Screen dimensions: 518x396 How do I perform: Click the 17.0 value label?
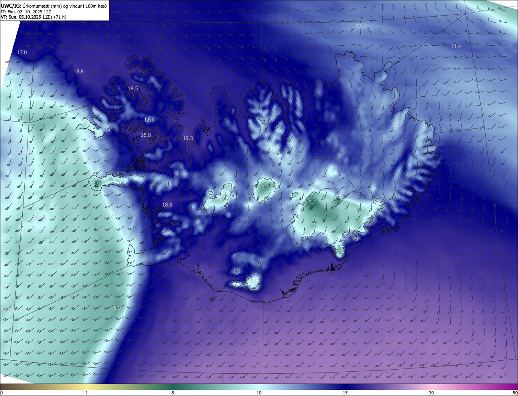click(x=22, y=53)
